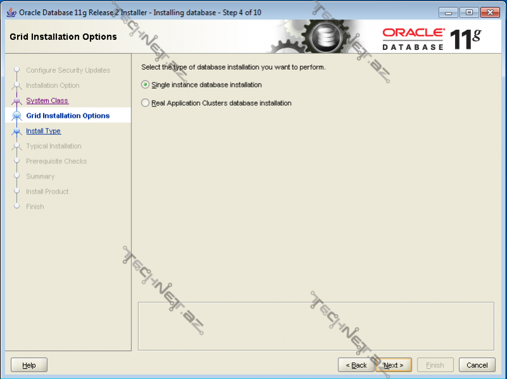The height and width of the screenshot is (379, 507).
Task: Click the Typical Installation step node icon
Action: pos(17,146)
